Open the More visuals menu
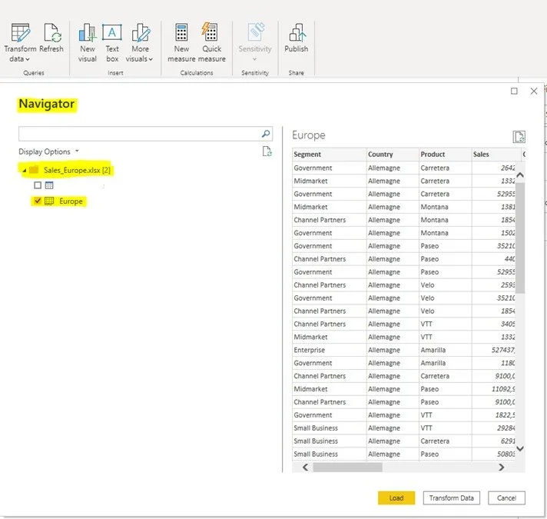The height and width of the screenshot is (519, 547). pos(140,42)
